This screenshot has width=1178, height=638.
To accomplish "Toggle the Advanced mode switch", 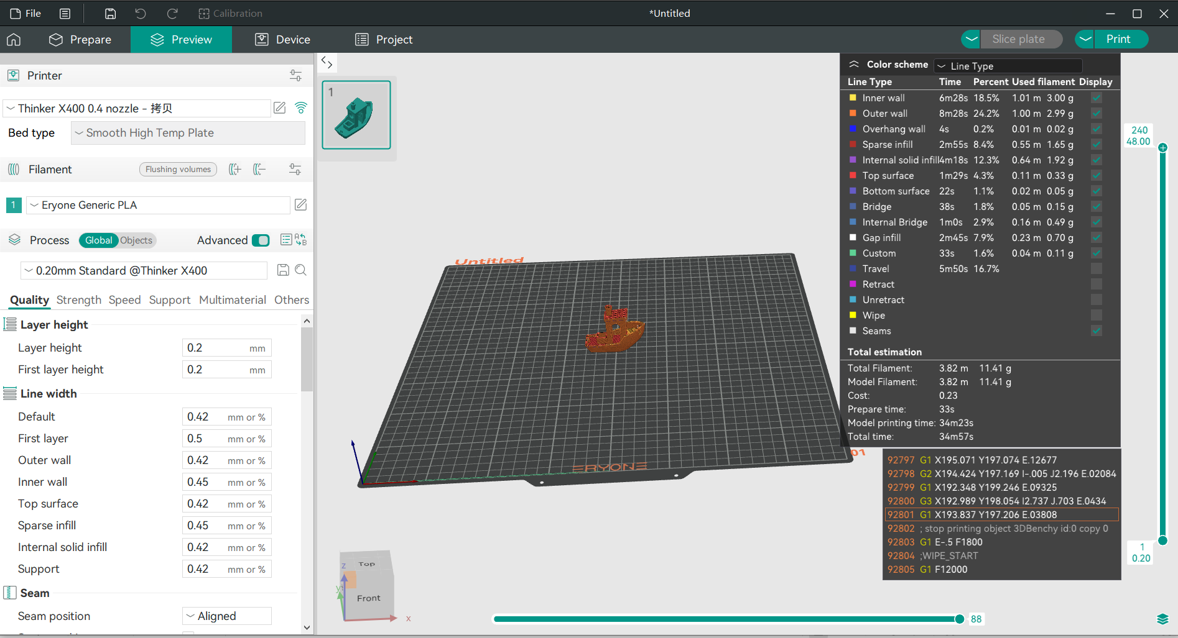I will click(x=261, y=240).
